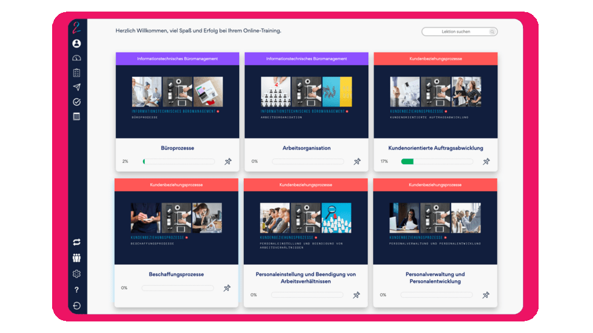Viewport: 593px width, 333px height.
Task: Open the Kundenorientierte Auftragsabwicklung lesson
Action: click(435, 148)
